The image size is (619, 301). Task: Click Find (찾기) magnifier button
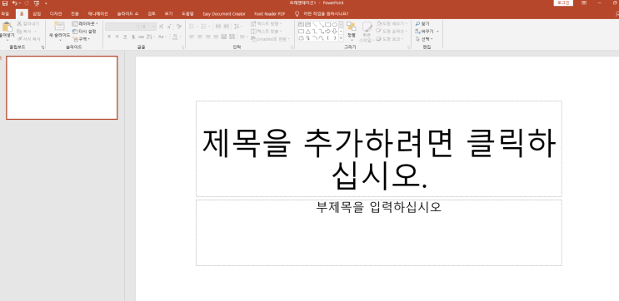coord(422,23)
